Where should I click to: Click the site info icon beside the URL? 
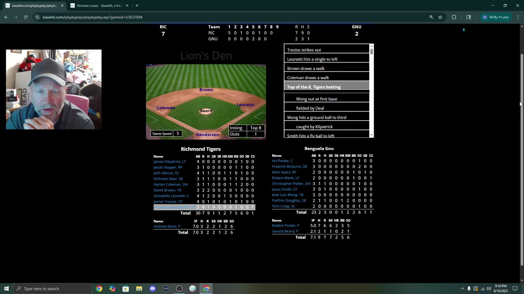pyautogui.click(x=37, y=17)
